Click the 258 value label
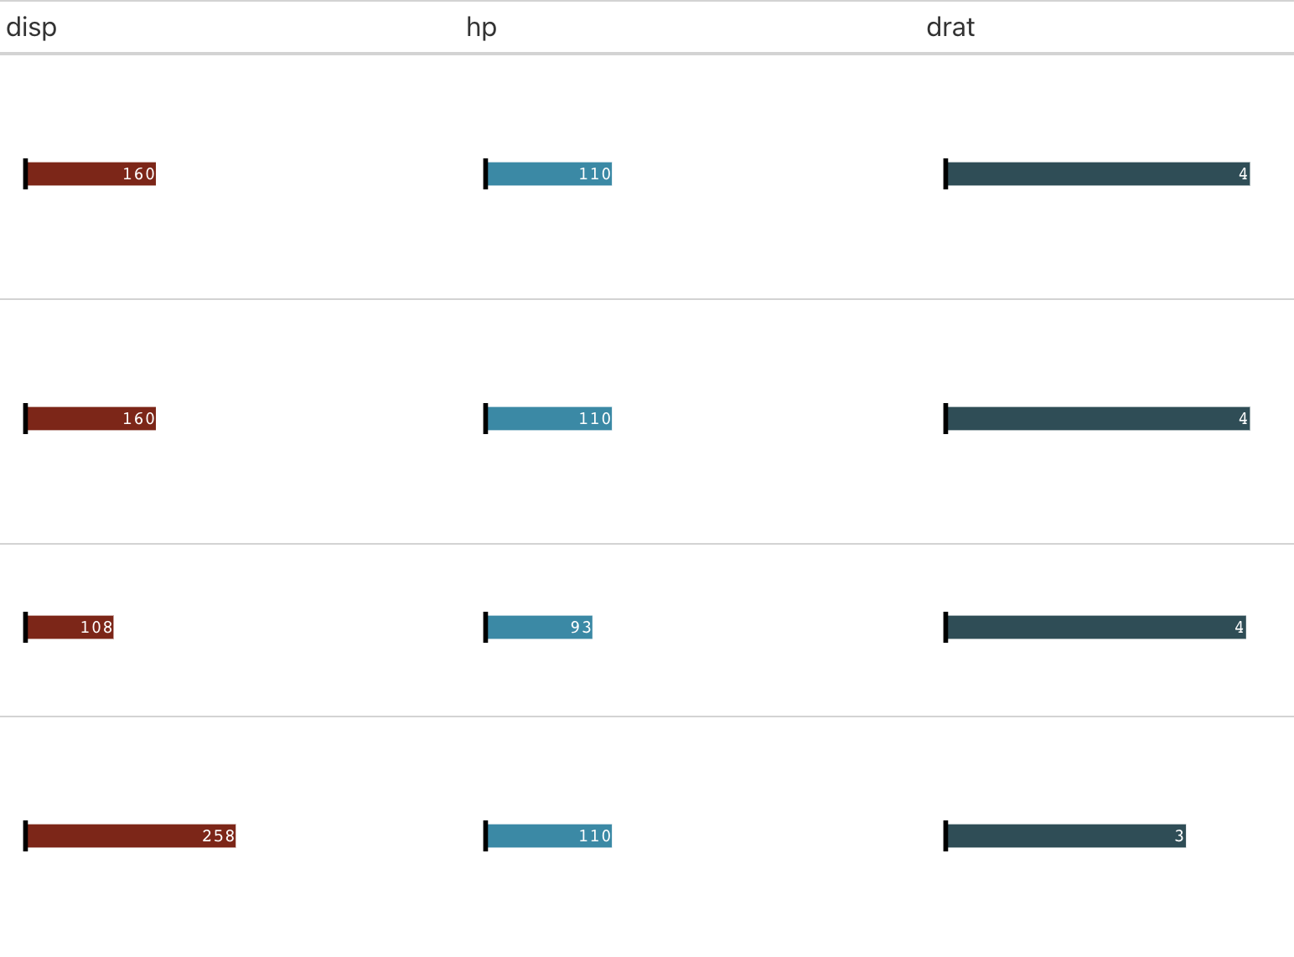1294x957 pixels. pos(219,836)
